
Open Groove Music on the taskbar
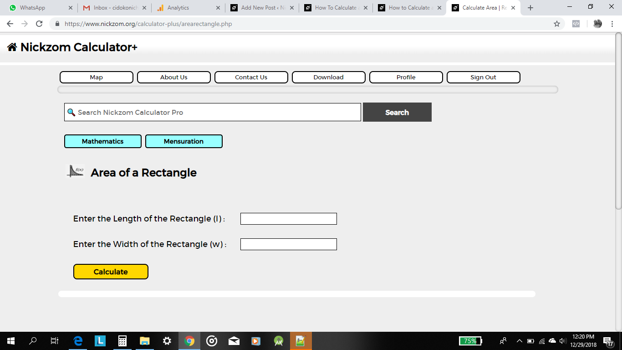[x=212, y=341]
